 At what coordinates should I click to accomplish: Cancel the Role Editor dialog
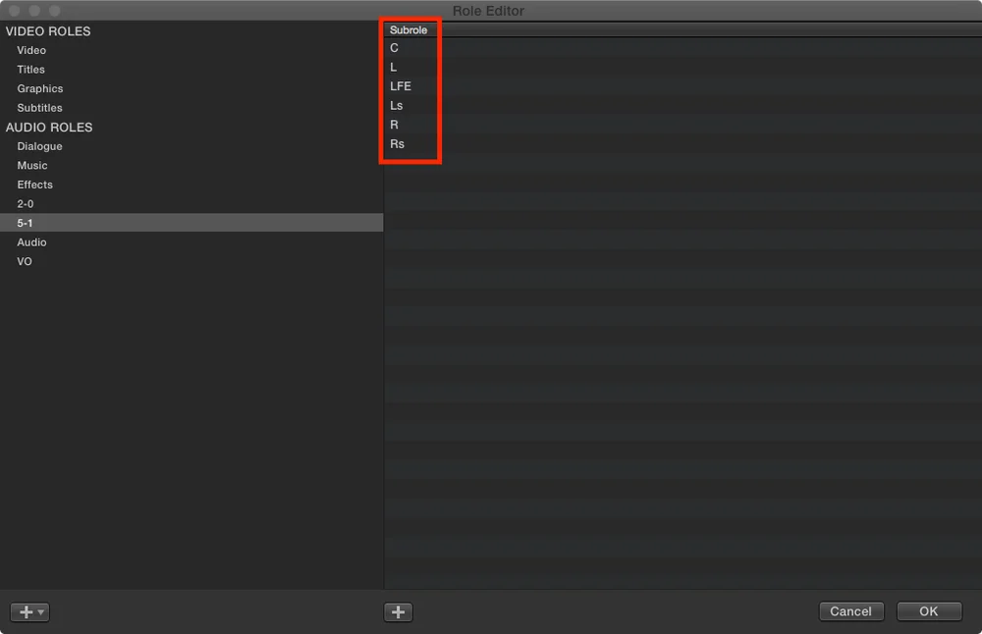(x=851, y=610)
